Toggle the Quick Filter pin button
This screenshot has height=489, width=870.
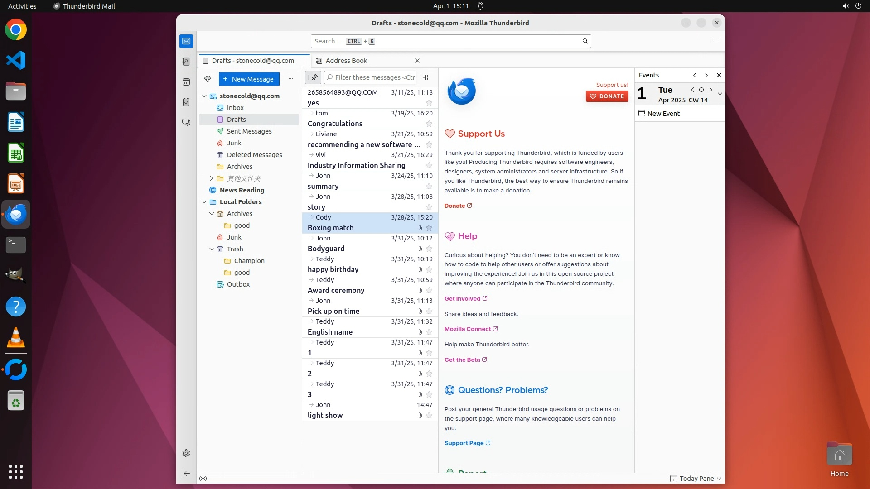(x=314, y=77)
